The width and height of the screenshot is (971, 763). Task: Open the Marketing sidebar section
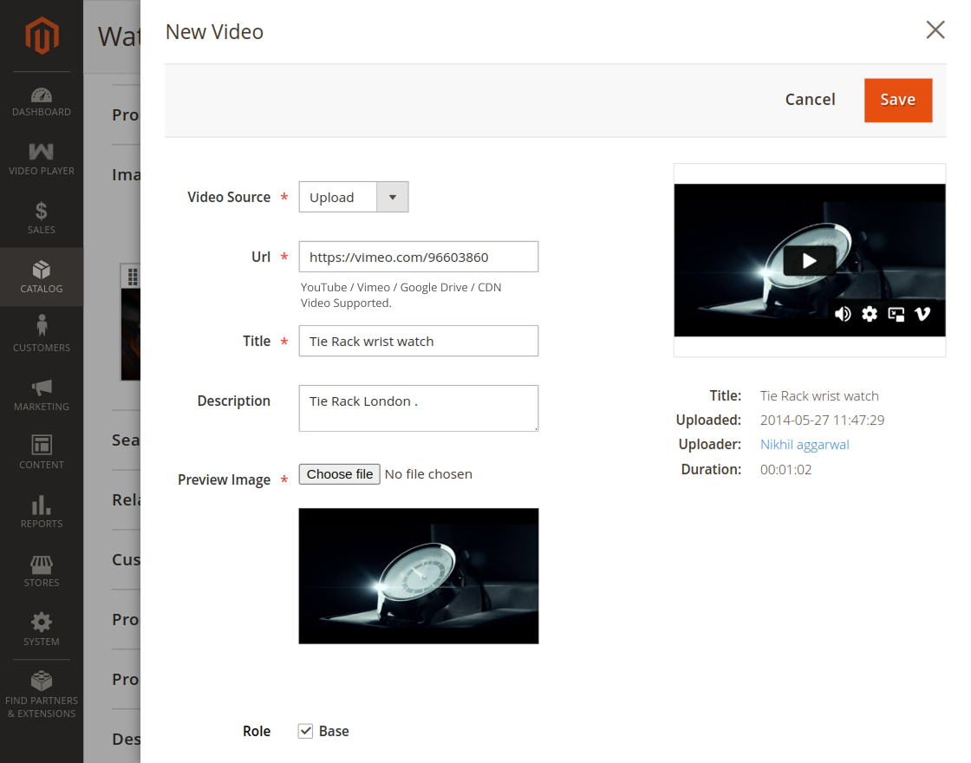(41, 388)
